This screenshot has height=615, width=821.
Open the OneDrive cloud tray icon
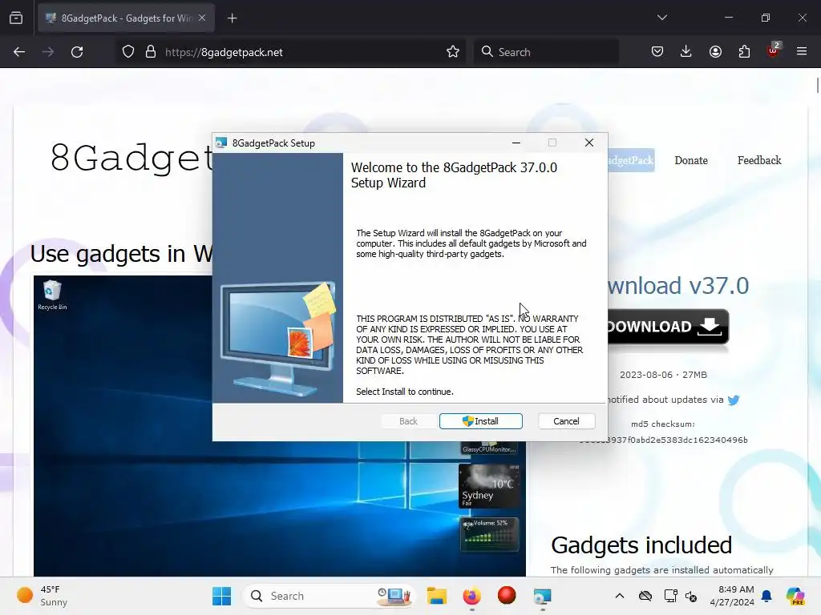click(x=645, y=596)
